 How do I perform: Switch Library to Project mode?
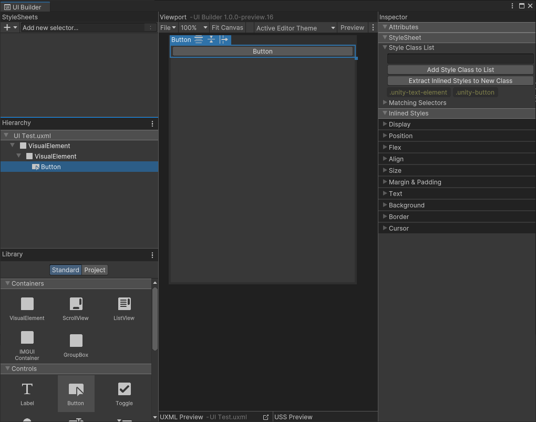(95, 270)
